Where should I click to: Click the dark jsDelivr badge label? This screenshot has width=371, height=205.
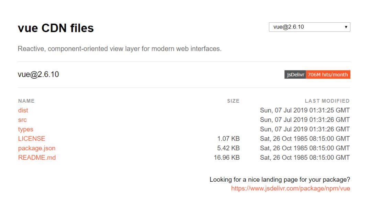[x=295, y=75]
